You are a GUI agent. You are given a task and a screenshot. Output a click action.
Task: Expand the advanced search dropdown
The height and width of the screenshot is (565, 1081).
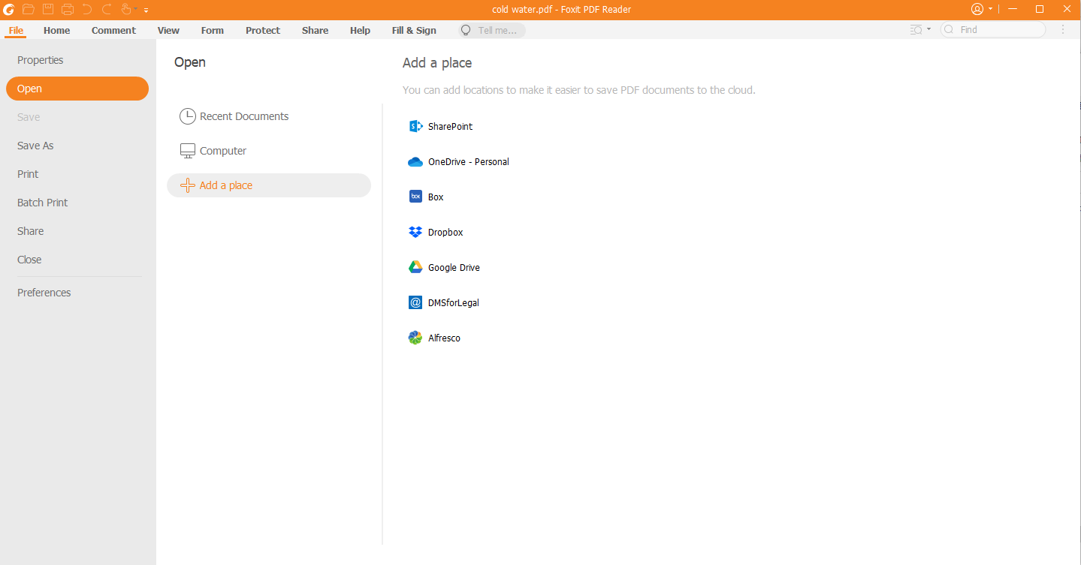click(929, 30)
